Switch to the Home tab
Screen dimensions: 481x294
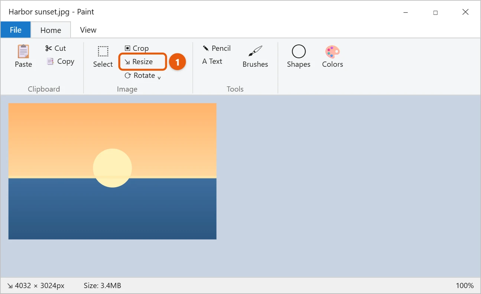(51, 30)
